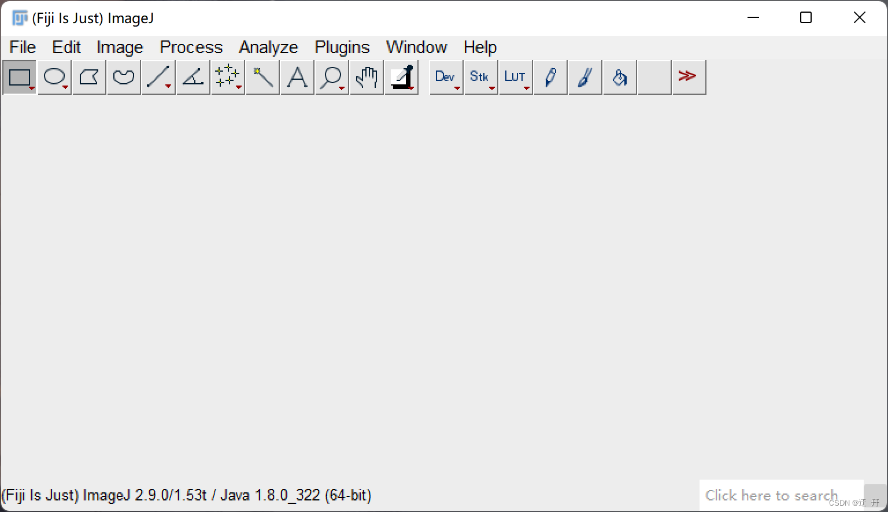Select the Multi-point tool

228,77
